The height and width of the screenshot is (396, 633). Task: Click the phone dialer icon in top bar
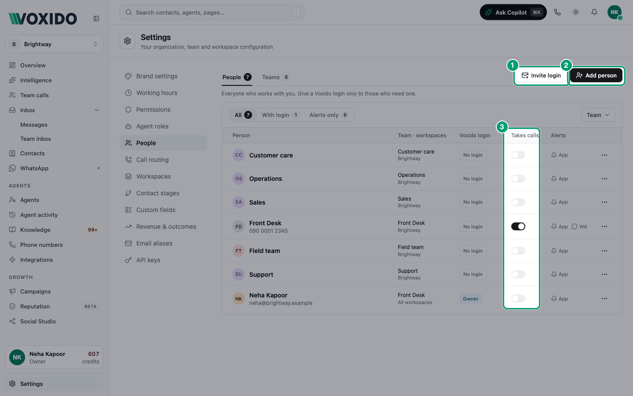(557, 12)
